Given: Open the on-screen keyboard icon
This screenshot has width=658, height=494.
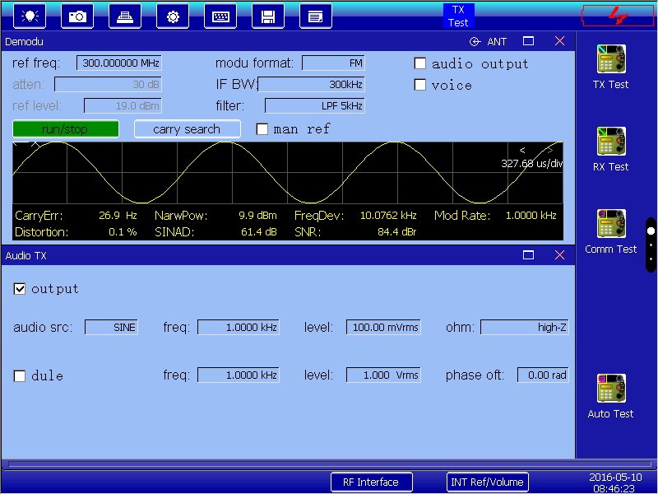Looking at the screenshot, I should [x=220, y=16].
